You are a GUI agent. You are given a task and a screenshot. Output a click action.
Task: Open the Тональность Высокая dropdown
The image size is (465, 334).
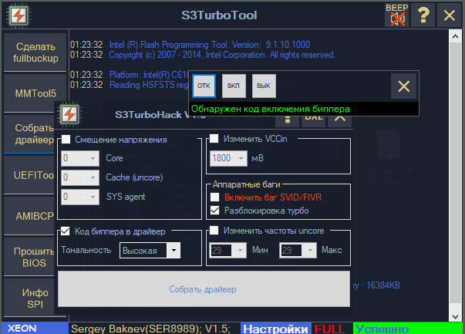[x=150, y=251]
